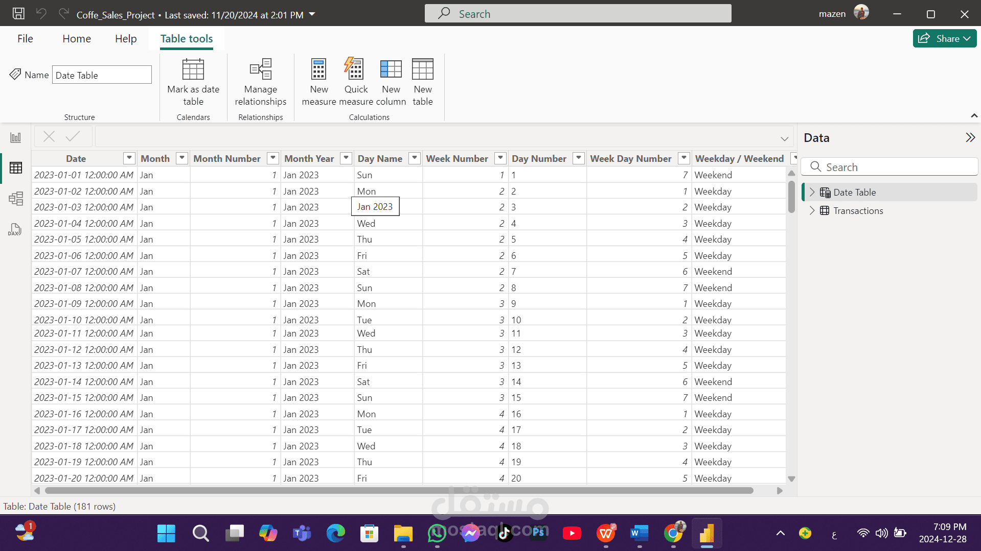The width and height of the screenshot is (981, 551).
Task: Expand the Transactions tree node
Action: click(812, 210)
